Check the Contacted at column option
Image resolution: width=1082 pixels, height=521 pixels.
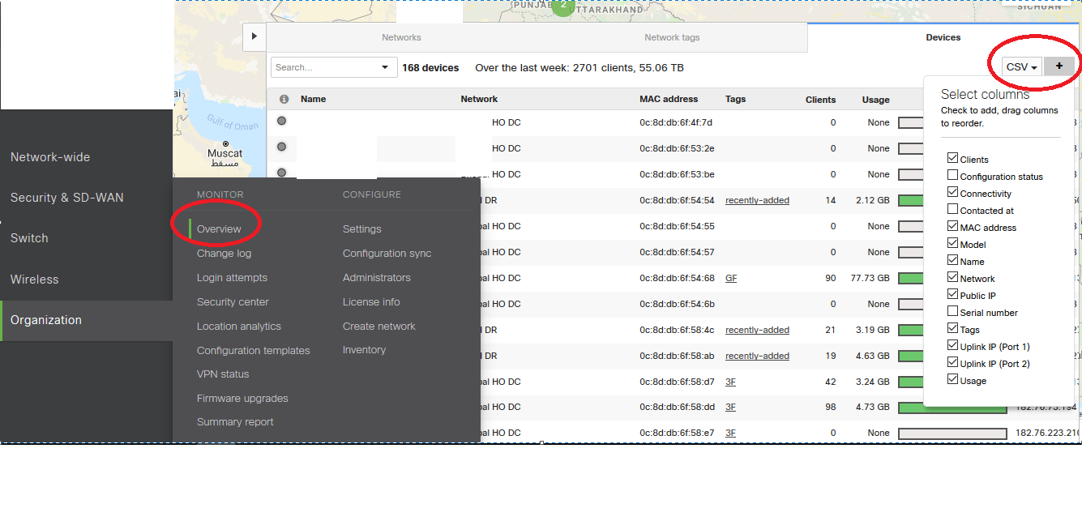click(952, 210)
